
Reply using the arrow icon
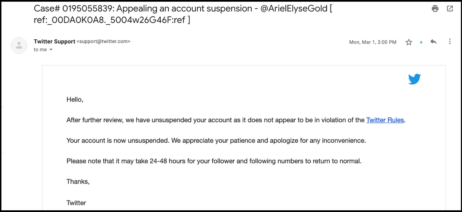(433, 42)
